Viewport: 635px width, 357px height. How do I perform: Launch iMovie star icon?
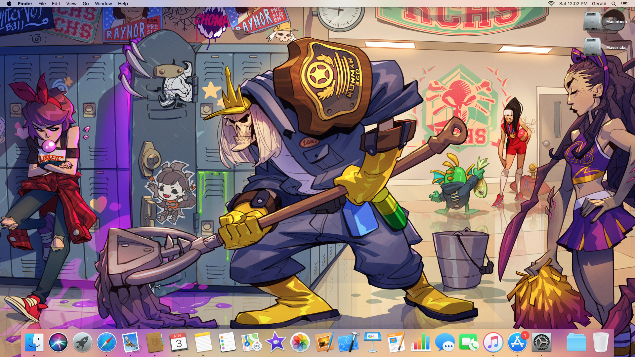(275, 342)
